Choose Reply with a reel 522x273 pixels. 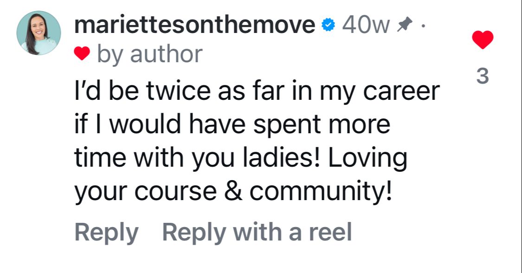point(257,232)
